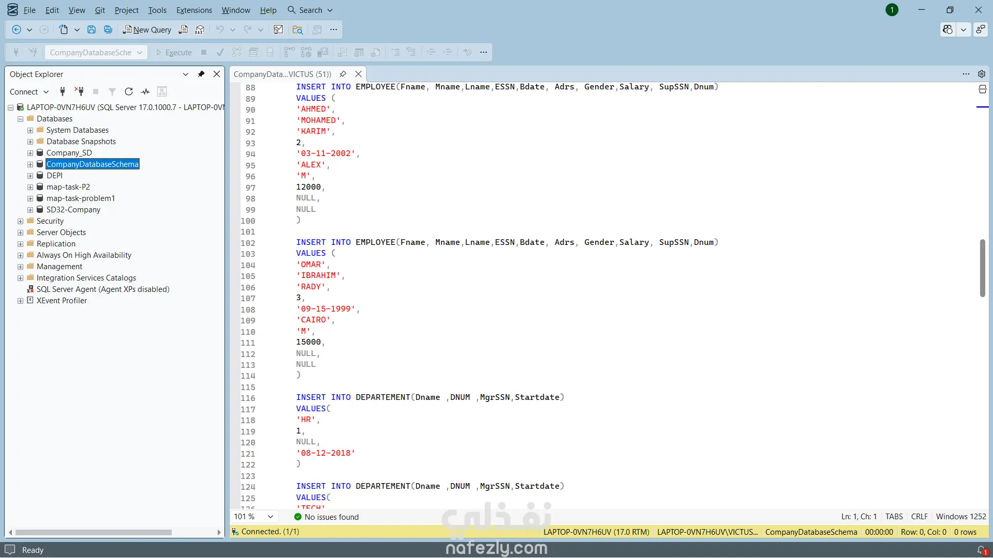Open the File menu
The width and height of the screenshot is (993, 558).
click(x=29, y=10)
